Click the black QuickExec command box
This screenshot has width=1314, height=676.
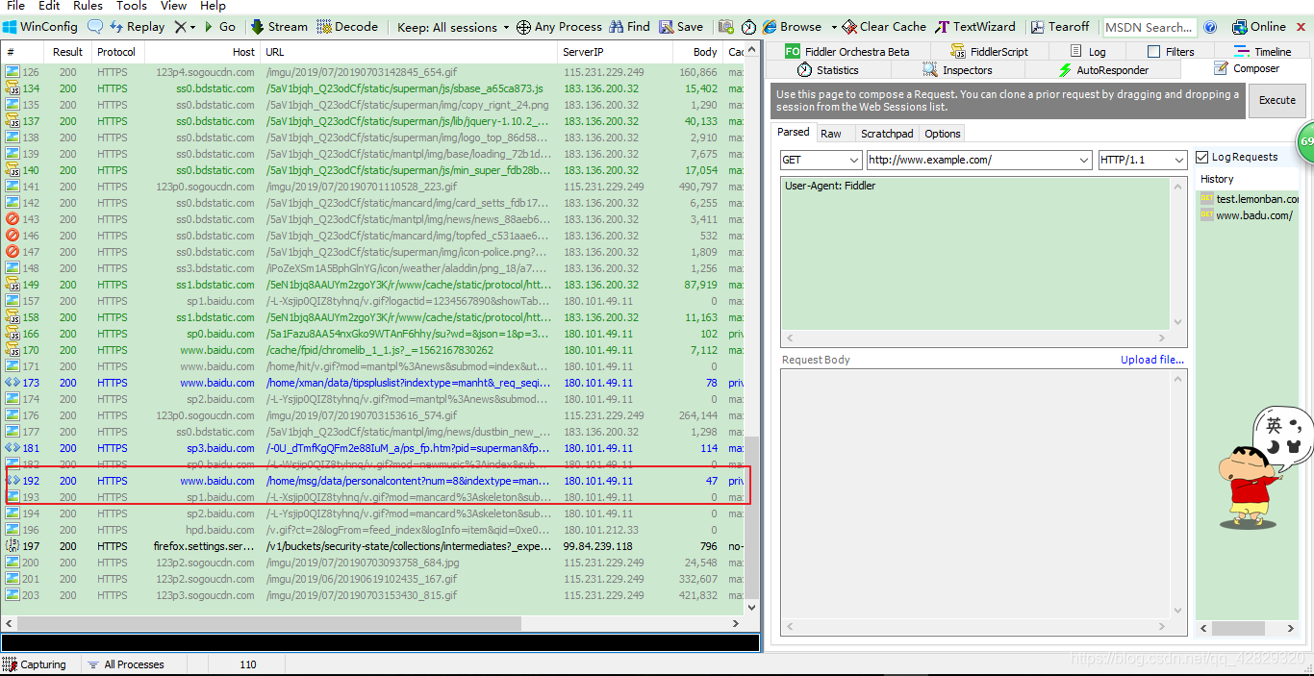pyautogui.click(x=380, y=643)
